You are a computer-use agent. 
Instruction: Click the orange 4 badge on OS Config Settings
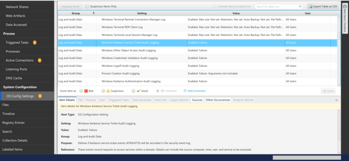coord(40,96)
